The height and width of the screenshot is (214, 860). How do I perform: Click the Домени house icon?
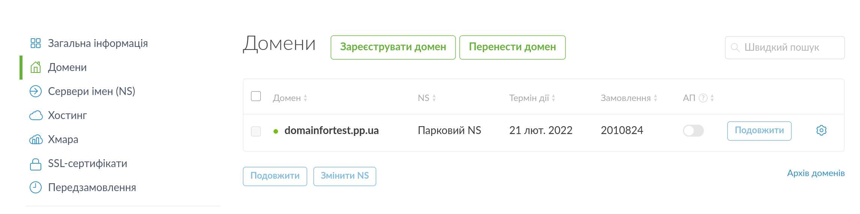tap(36, 67)
